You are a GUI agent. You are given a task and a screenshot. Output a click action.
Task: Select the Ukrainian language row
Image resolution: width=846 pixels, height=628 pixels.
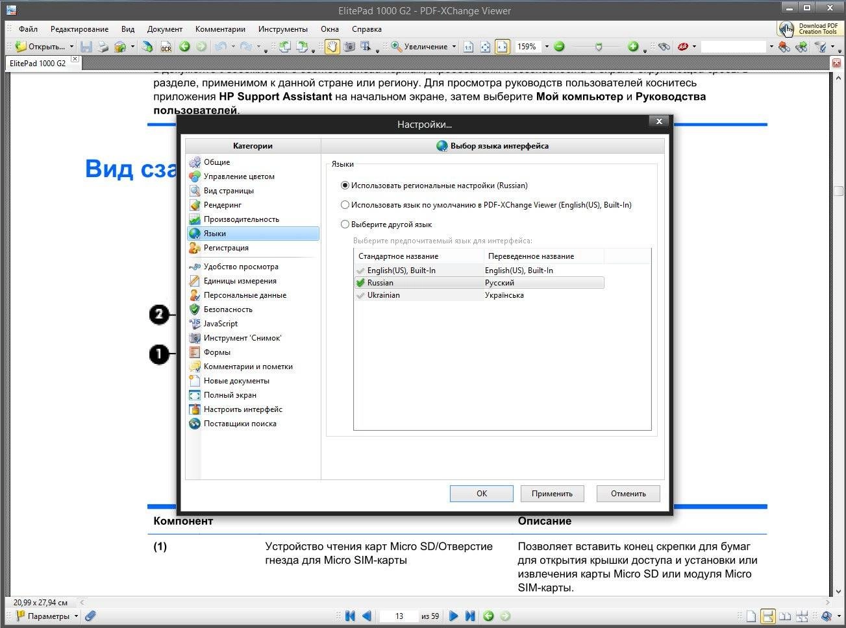click(x=479, y=295)
